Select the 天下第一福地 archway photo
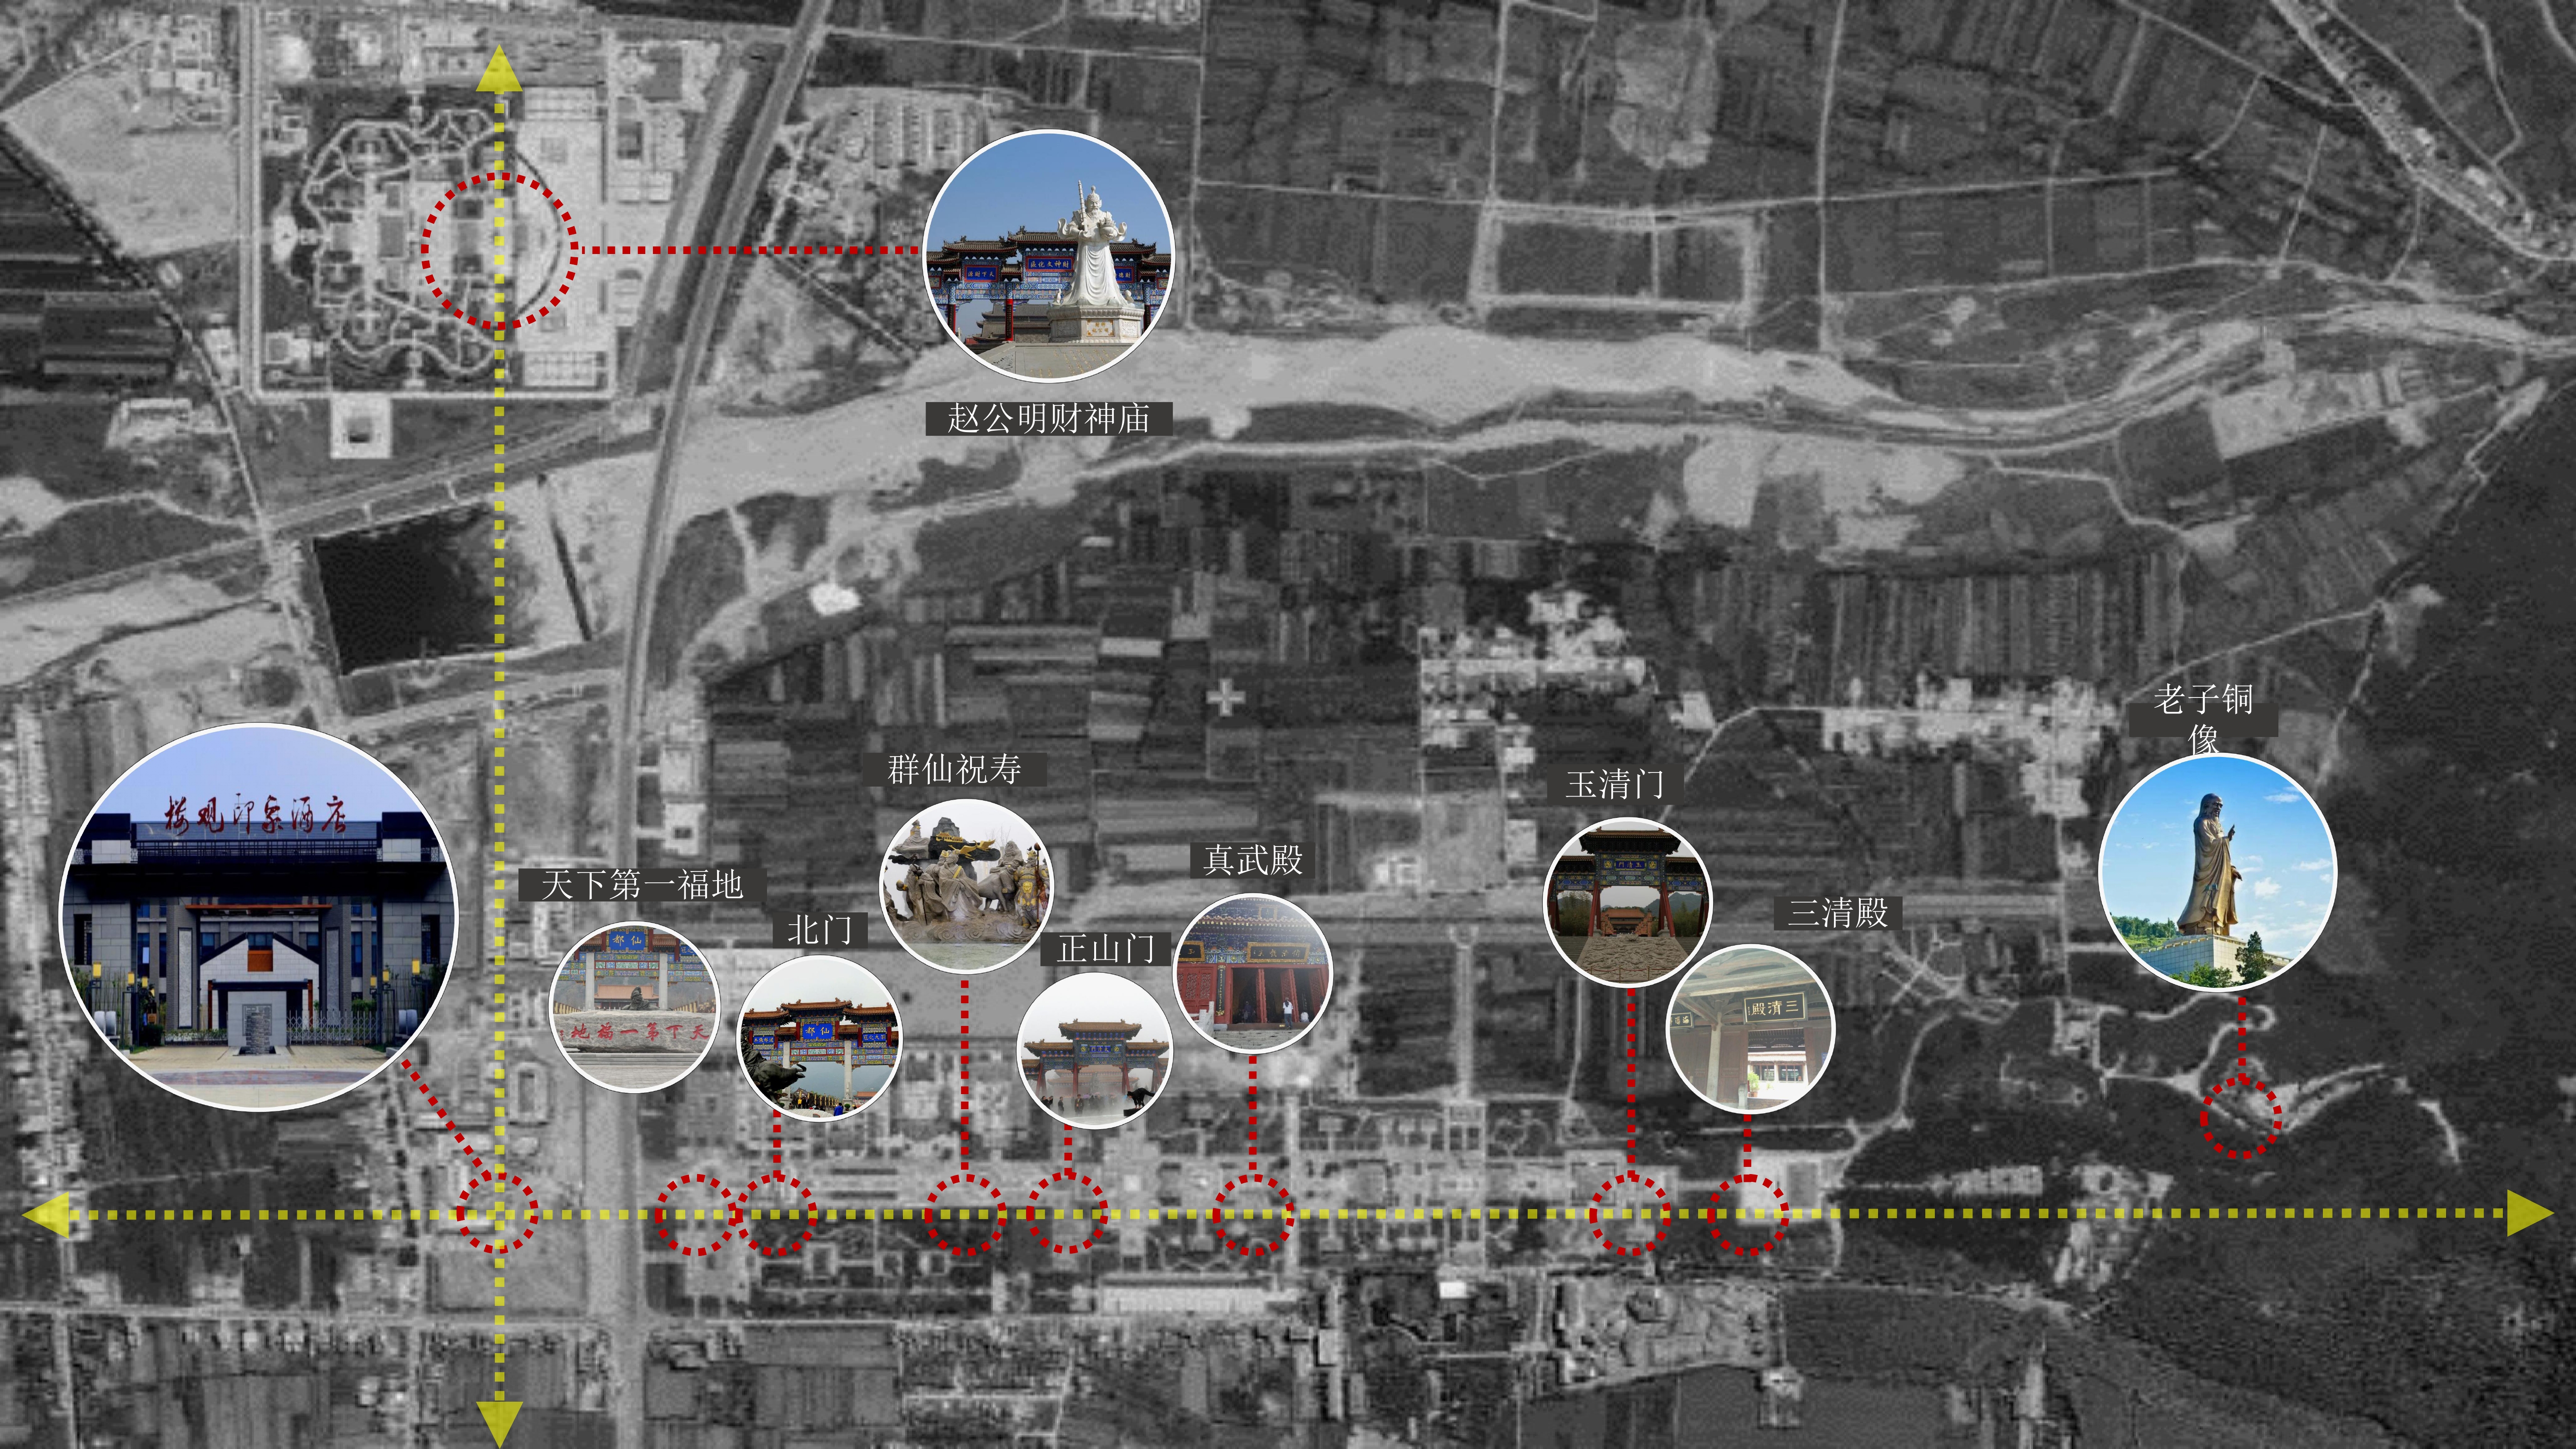 pyautogui.click(x=635, y=1007)
